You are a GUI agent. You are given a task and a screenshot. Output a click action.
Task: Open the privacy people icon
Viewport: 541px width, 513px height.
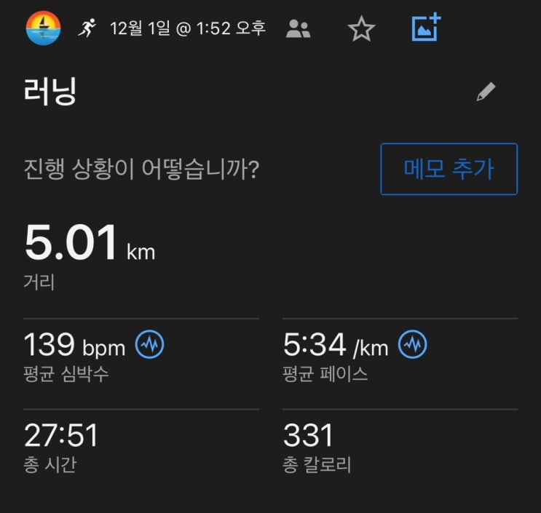click(298, 28)
